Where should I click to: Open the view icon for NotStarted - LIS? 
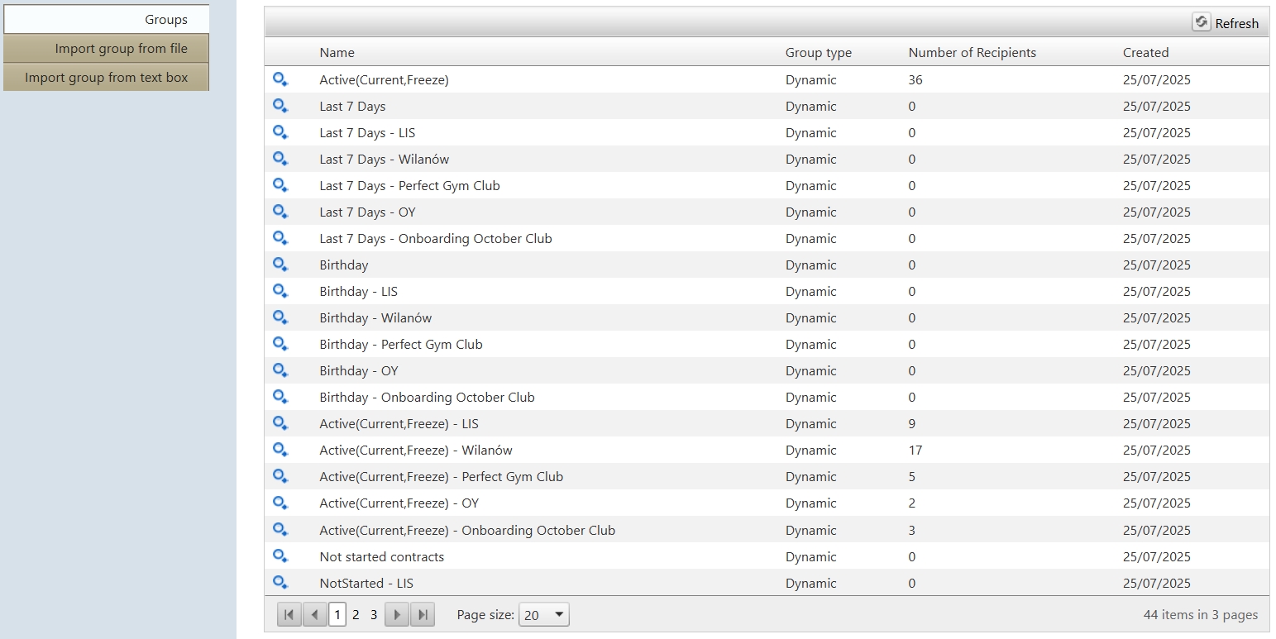280,583
